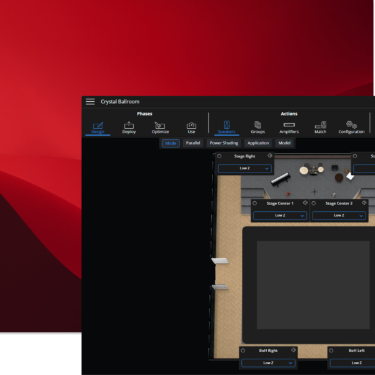Screen dimensions: 375x375
Task: Open the hamburger menu next to Crystal Ballroom
Action: (90, 102)
